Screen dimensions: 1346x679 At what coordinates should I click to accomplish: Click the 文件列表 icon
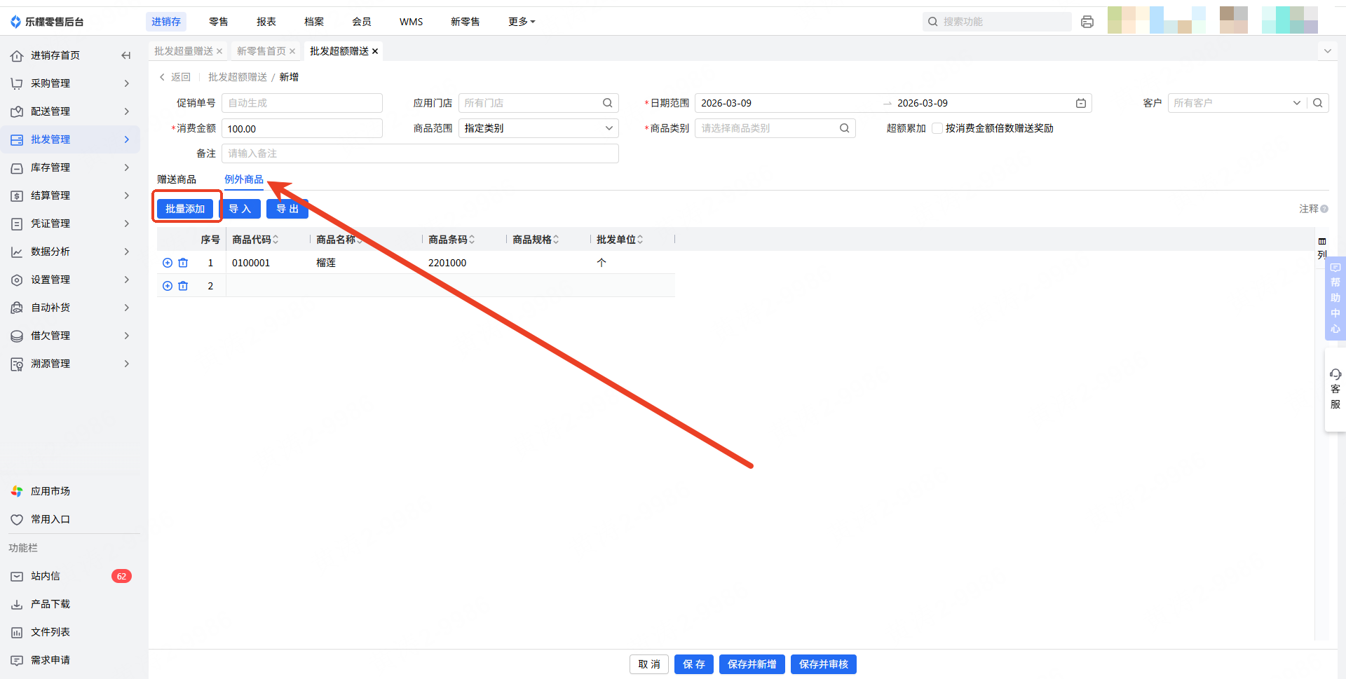click(x=17, y=632)
